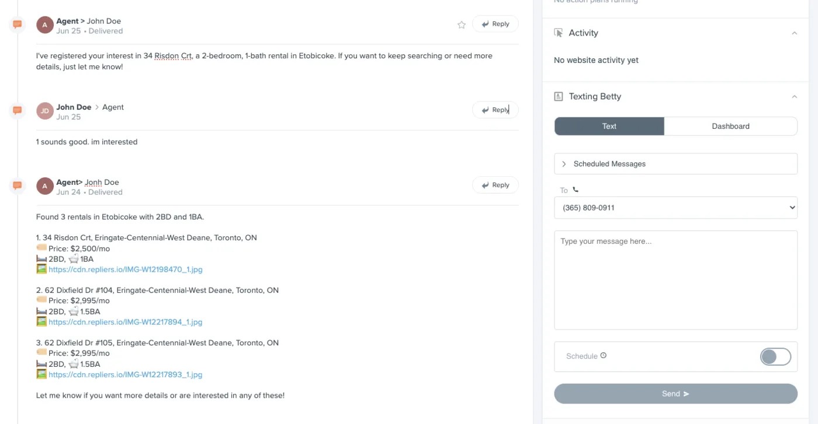
Task: Click the Schedule clock info icon
Action: coord(604,355)
